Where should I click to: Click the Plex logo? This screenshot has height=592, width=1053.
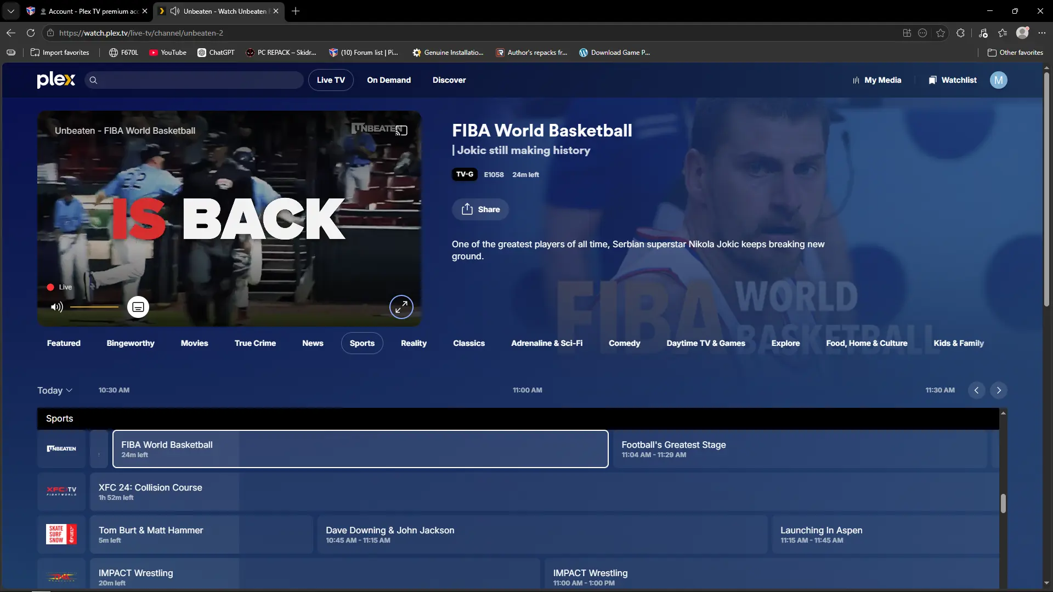tap(56, 80)
